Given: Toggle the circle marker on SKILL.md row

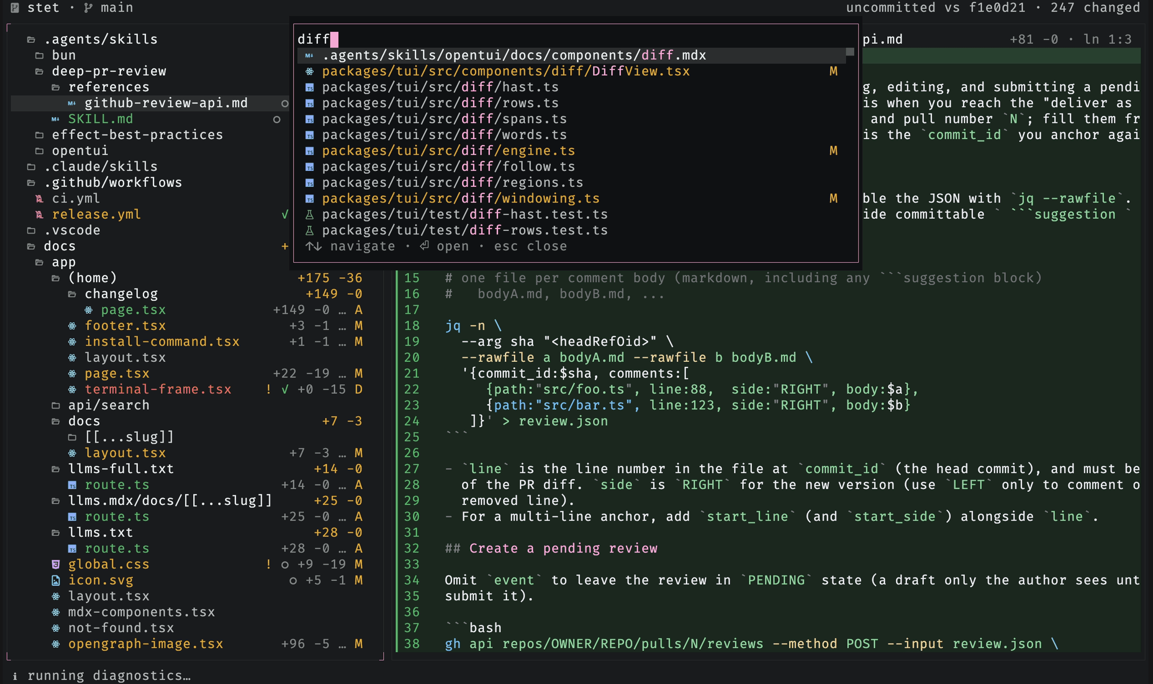Looking at the screenshot, I should [277, 119].
